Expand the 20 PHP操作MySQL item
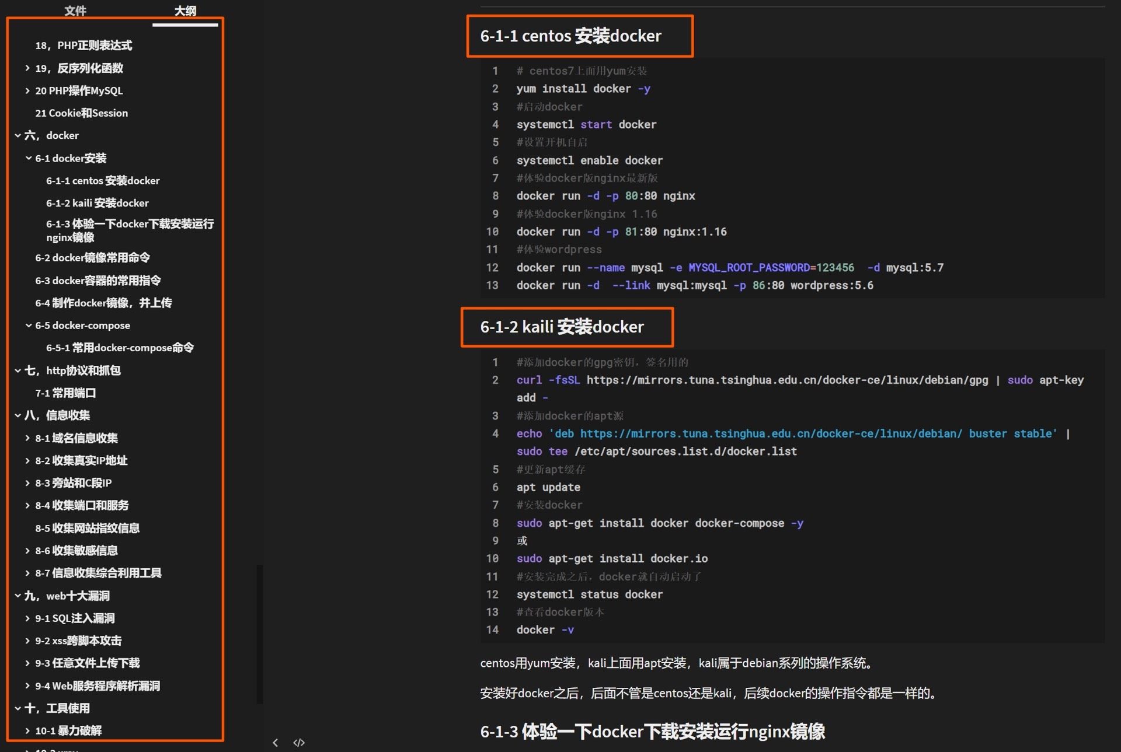1121x752 pixels. click(27, 90)
